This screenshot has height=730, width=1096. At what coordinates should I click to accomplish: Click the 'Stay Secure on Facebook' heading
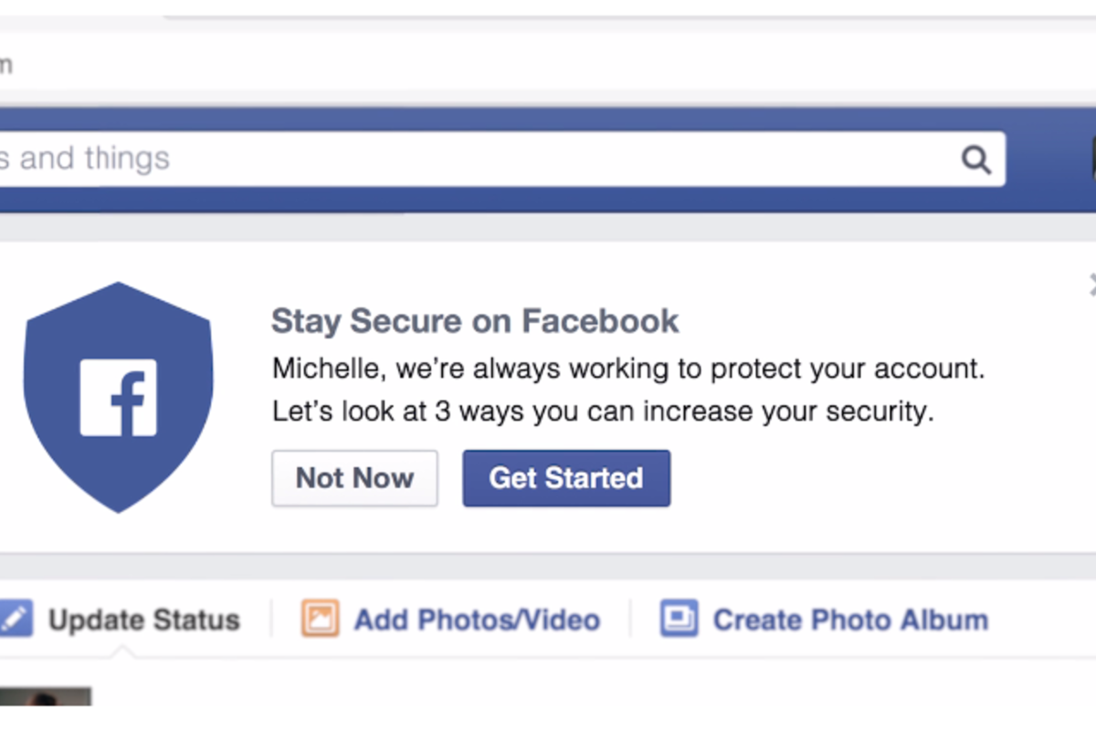[475, 321]
